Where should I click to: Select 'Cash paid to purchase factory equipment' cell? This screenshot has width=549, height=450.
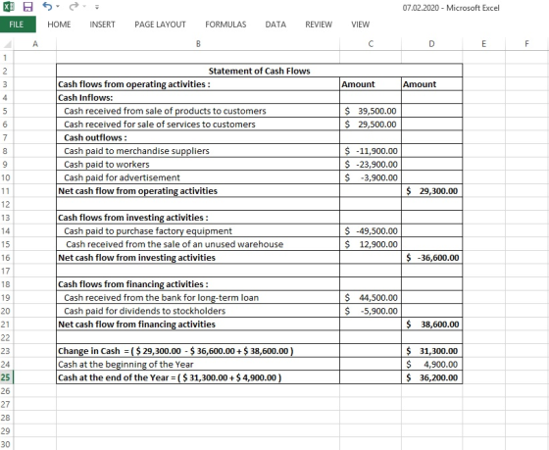coord(198,230)
